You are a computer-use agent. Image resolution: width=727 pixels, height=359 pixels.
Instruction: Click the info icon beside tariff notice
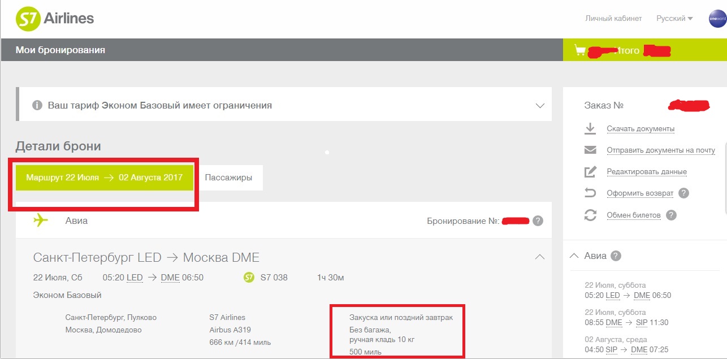point(37,105)
